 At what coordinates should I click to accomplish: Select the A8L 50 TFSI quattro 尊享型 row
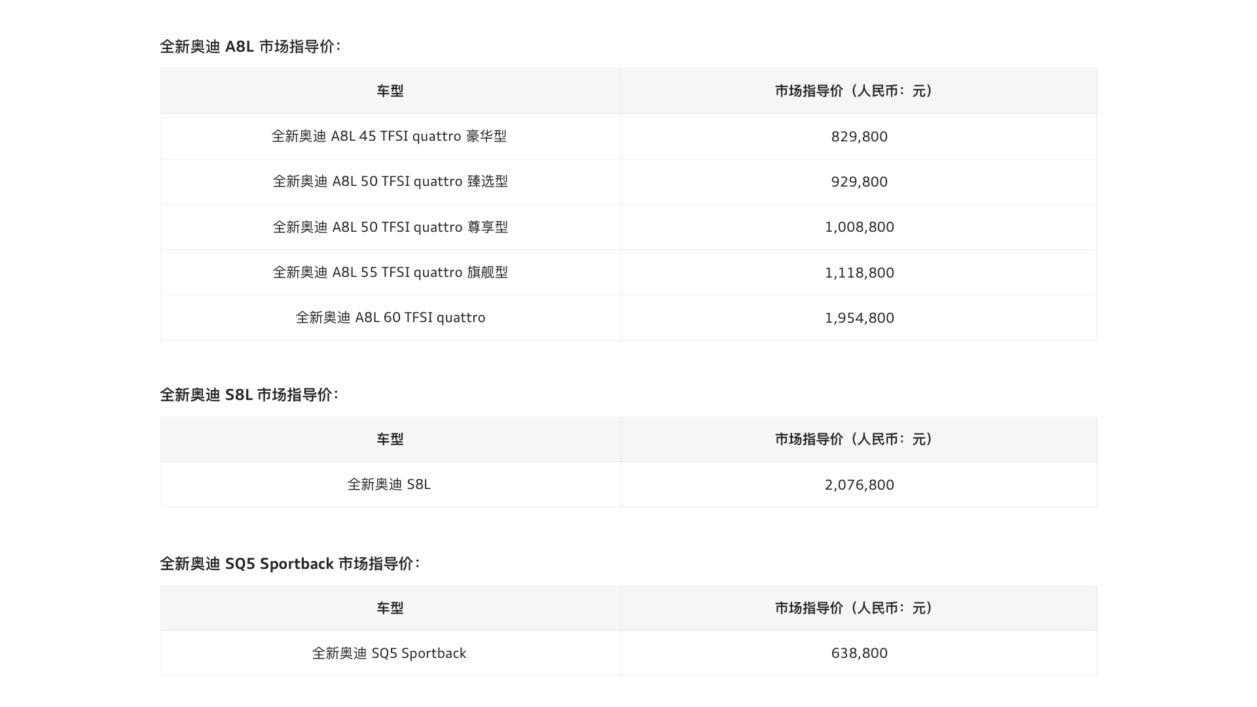[628, 227]
